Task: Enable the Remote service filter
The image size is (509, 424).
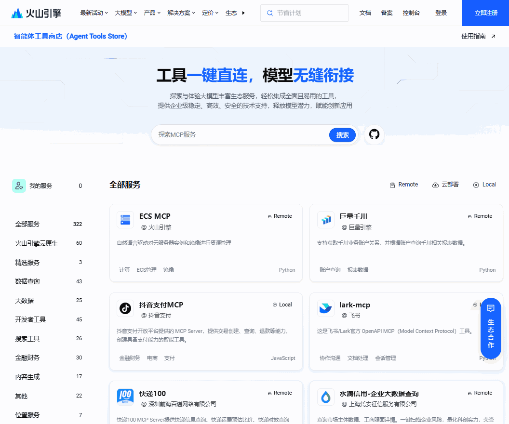Action: pos(403,185)
